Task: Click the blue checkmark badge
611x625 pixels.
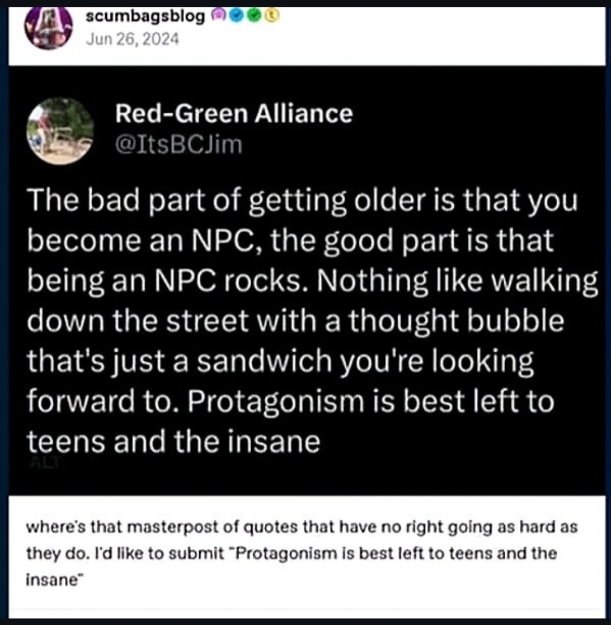Action: click(236, 15)
